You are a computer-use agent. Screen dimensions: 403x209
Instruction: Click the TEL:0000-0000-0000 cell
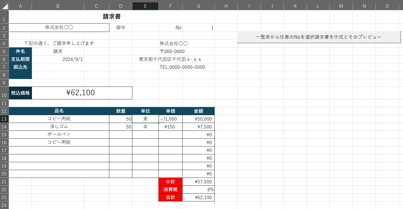pos(182,67)
